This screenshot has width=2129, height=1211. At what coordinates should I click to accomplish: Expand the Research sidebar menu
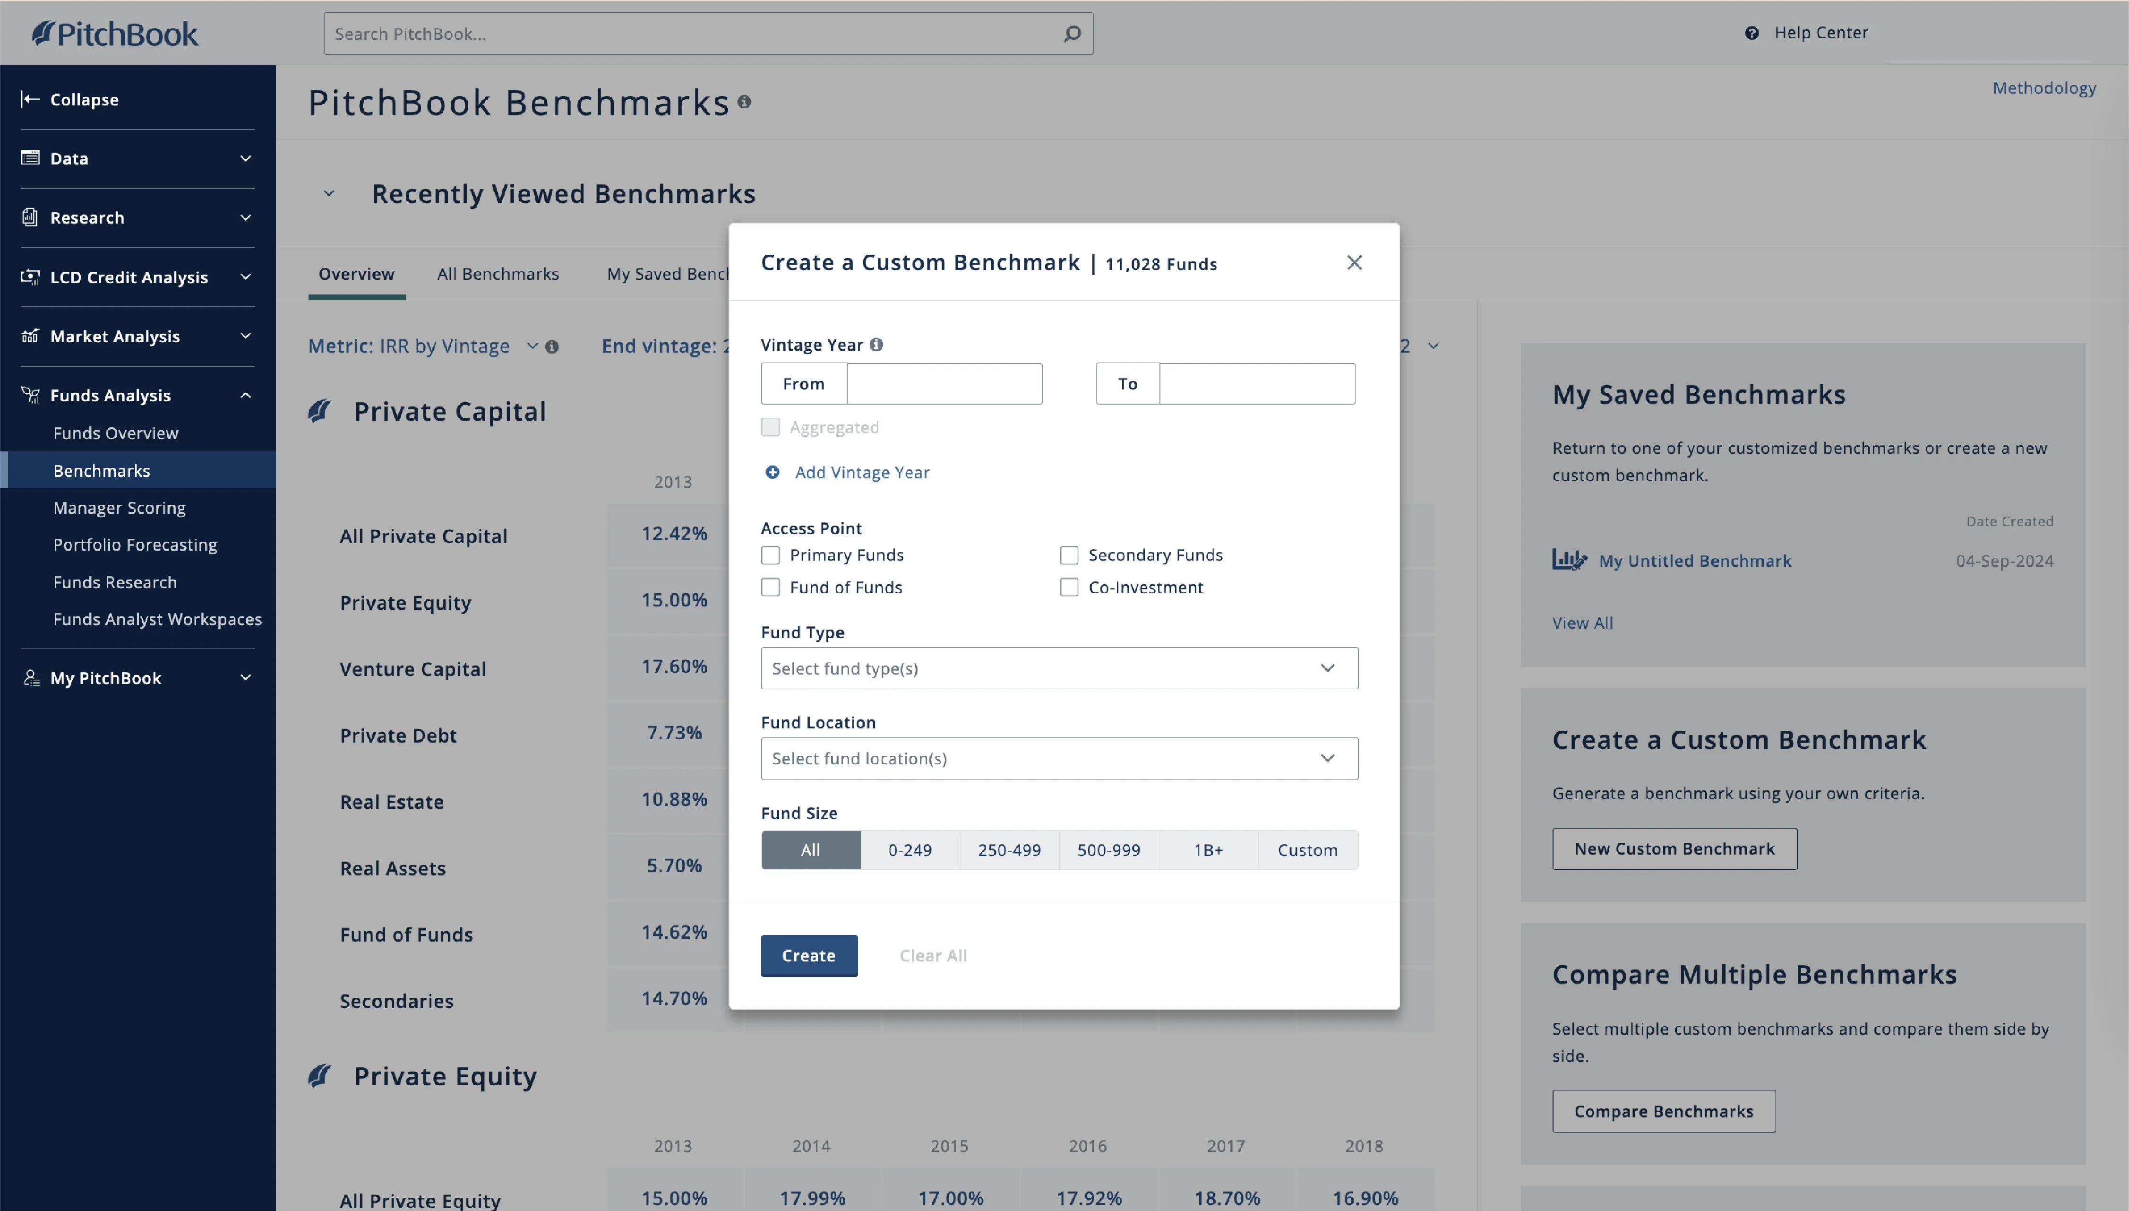[246, 217]
